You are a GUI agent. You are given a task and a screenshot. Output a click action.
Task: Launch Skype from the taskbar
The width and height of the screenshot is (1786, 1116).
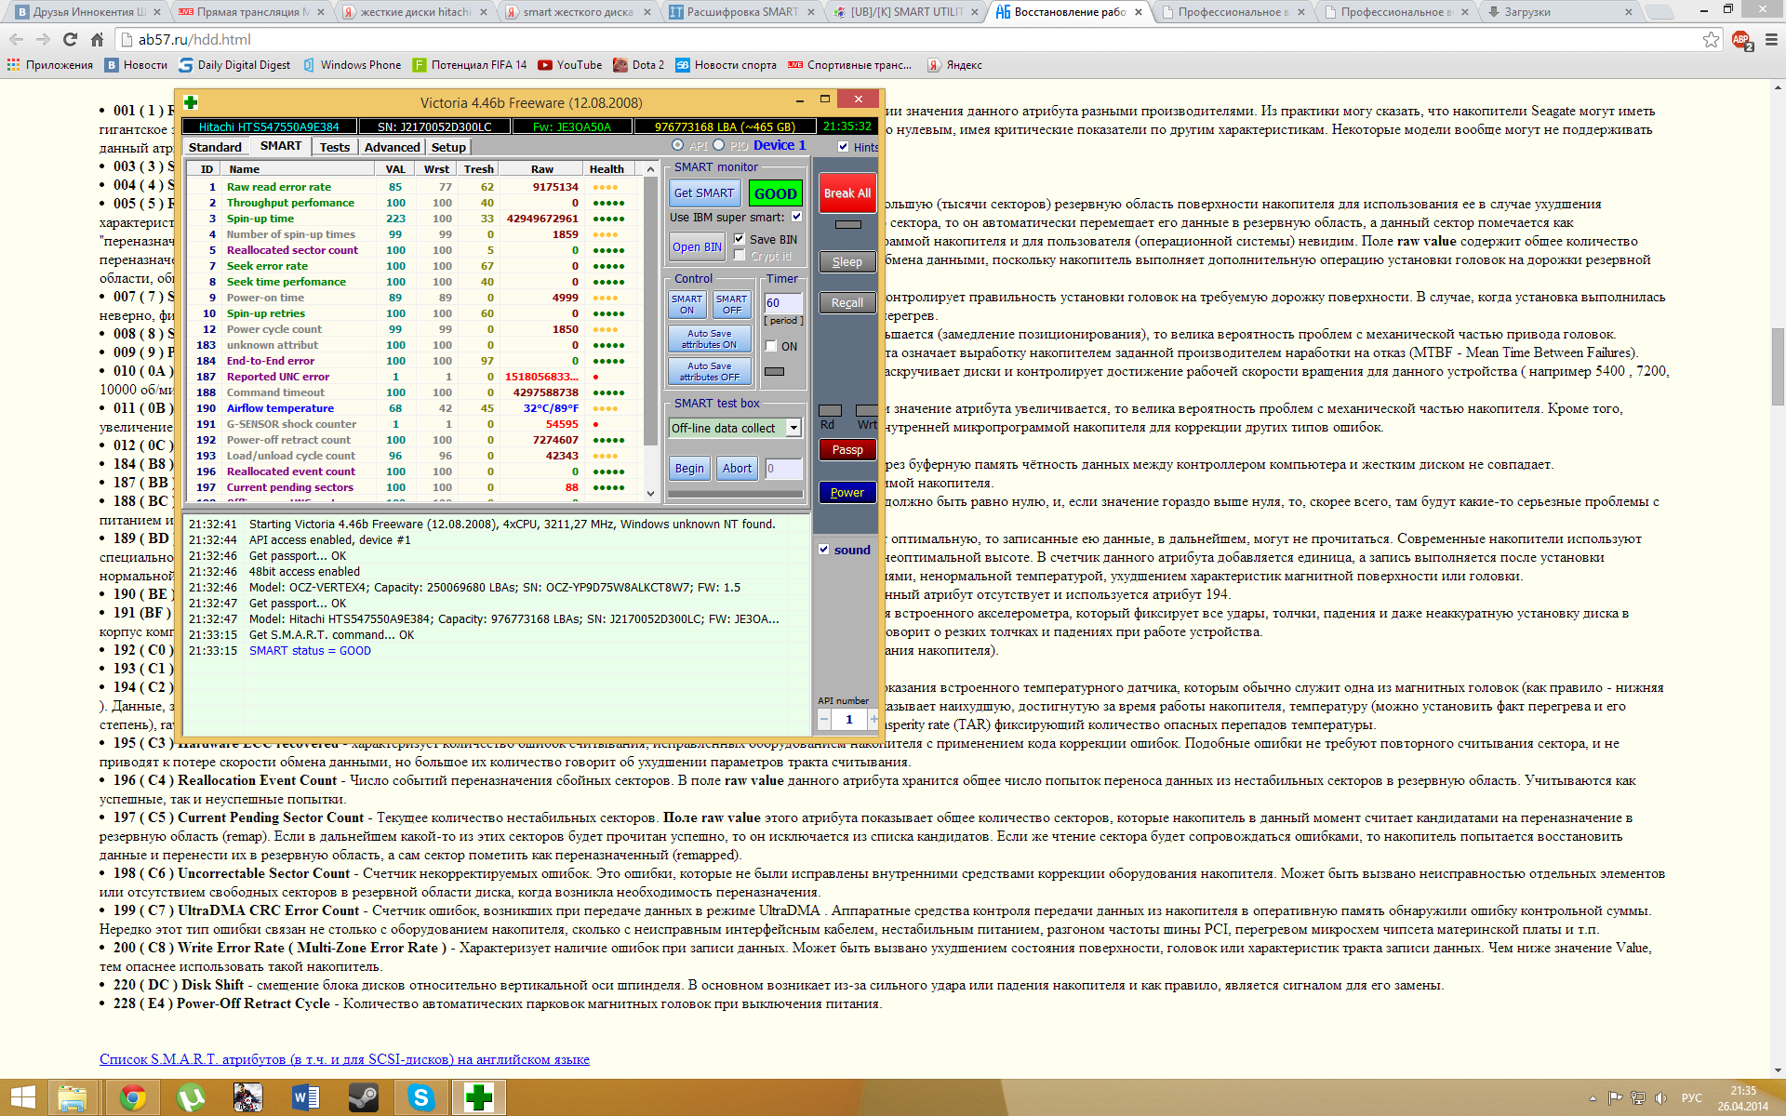point(420,1098)
